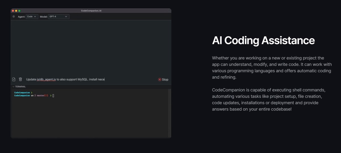
Task: Minimize the window using the yellow button
Action: (16, 10)
